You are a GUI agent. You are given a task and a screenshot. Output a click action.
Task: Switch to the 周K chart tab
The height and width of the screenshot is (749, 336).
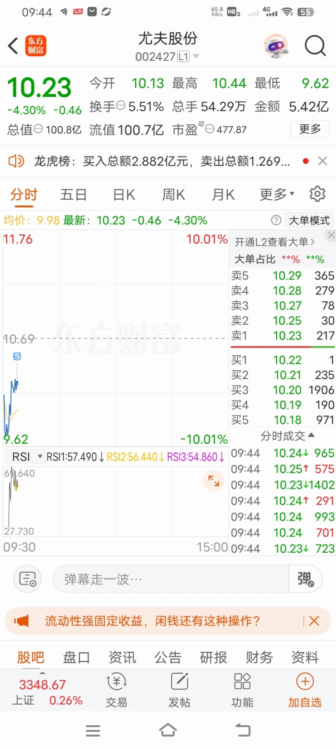173,195
